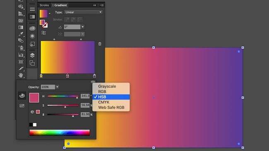Open the gradient Type Linear dropdown
The width and height of the screenshot is (269, 151).
tap(83, 12)
